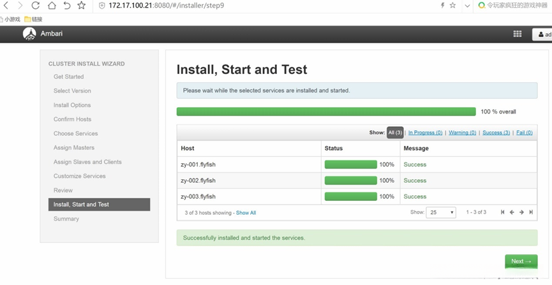The width and height of the screenshot is (552, 285).
Task: Click the browser home icon
Action: (x=52, y=6)
